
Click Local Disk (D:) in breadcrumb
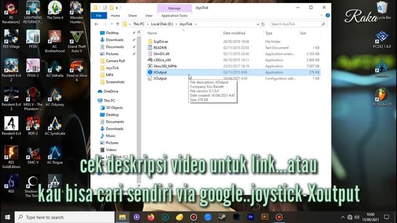[162, 24]
